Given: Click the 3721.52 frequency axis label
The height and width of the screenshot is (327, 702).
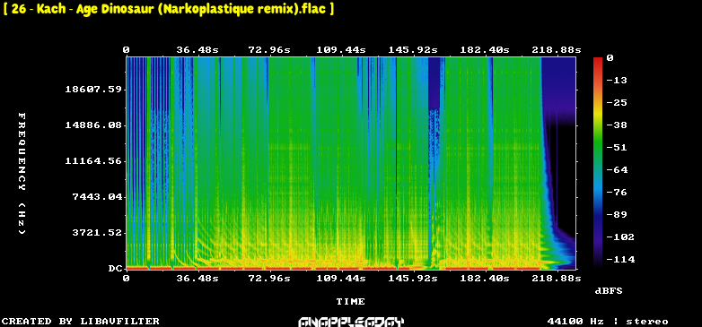Looking at the screenshot, I should [97, 232].
